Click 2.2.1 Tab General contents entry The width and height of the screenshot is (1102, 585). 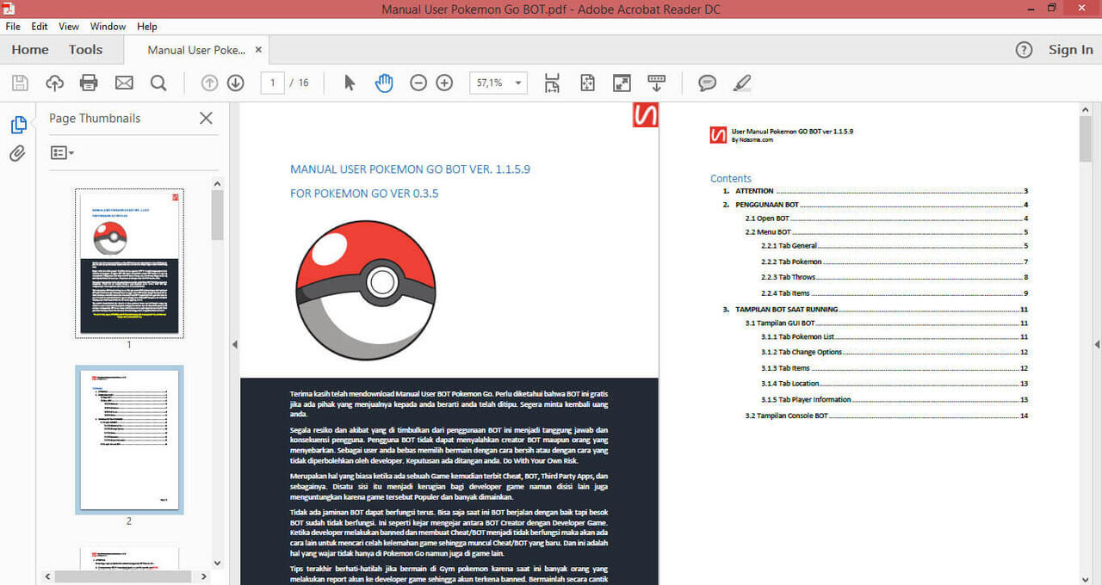(x=895, y=246)
